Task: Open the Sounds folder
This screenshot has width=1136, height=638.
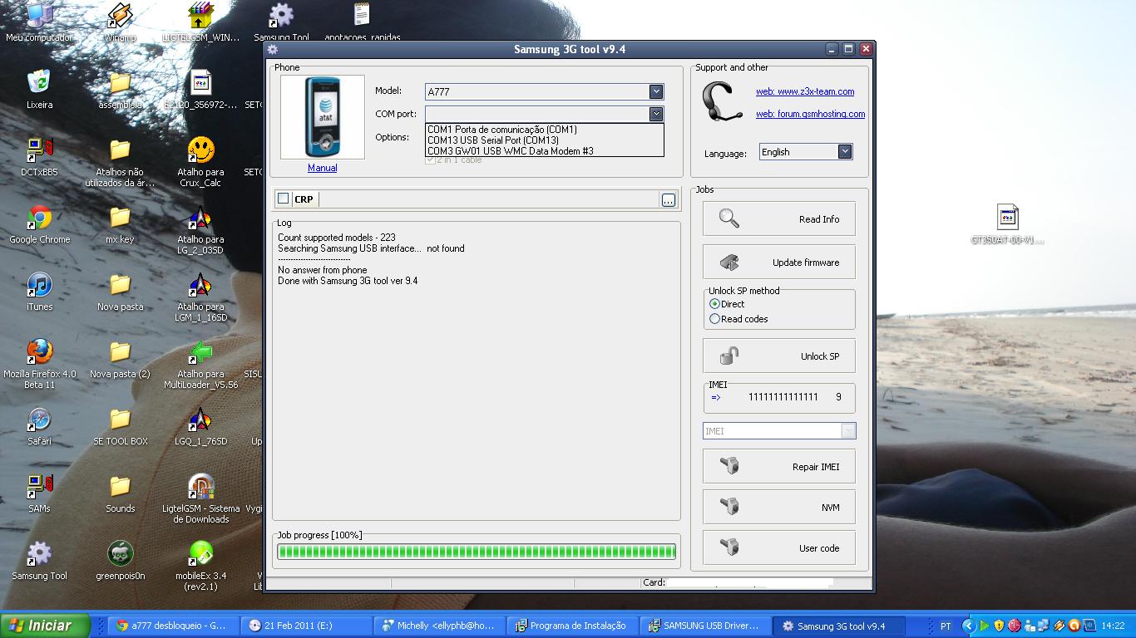Action: [120, 493]
